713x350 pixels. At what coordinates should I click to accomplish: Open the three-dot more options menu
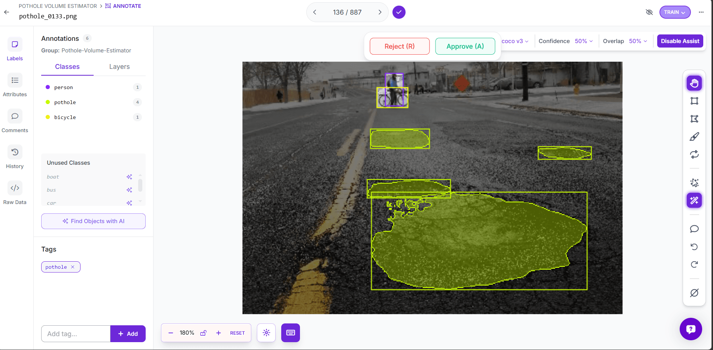pyautogui.click(x=701, y=12)
